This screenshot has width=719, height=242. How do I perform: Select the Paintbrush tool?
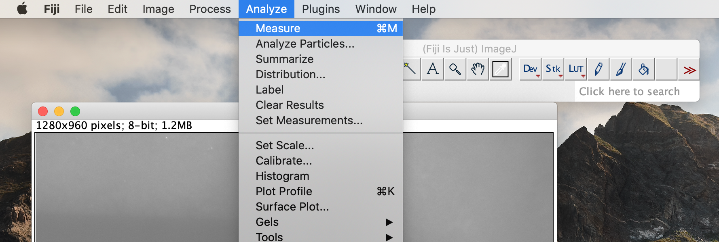[x=621, y=69]
